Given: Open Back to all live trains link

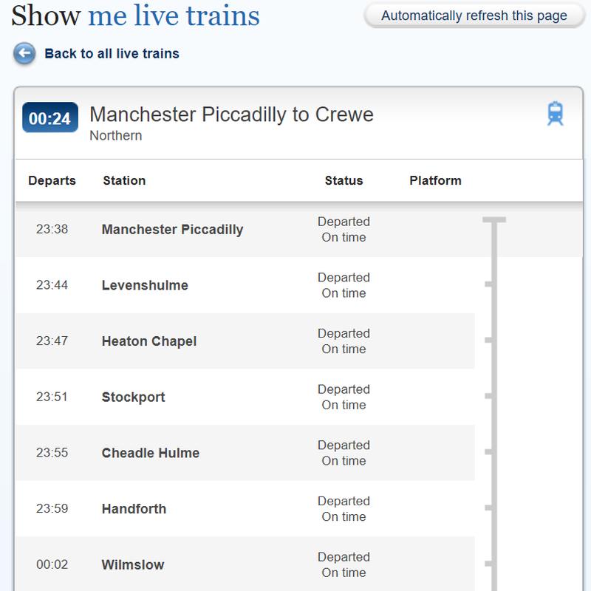Looking at the screenshot, I should pos(112,53).
